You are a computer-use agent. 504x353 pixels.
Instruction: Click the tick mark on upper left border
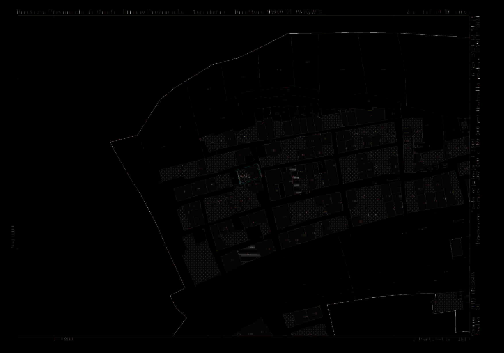click(17, 79)
